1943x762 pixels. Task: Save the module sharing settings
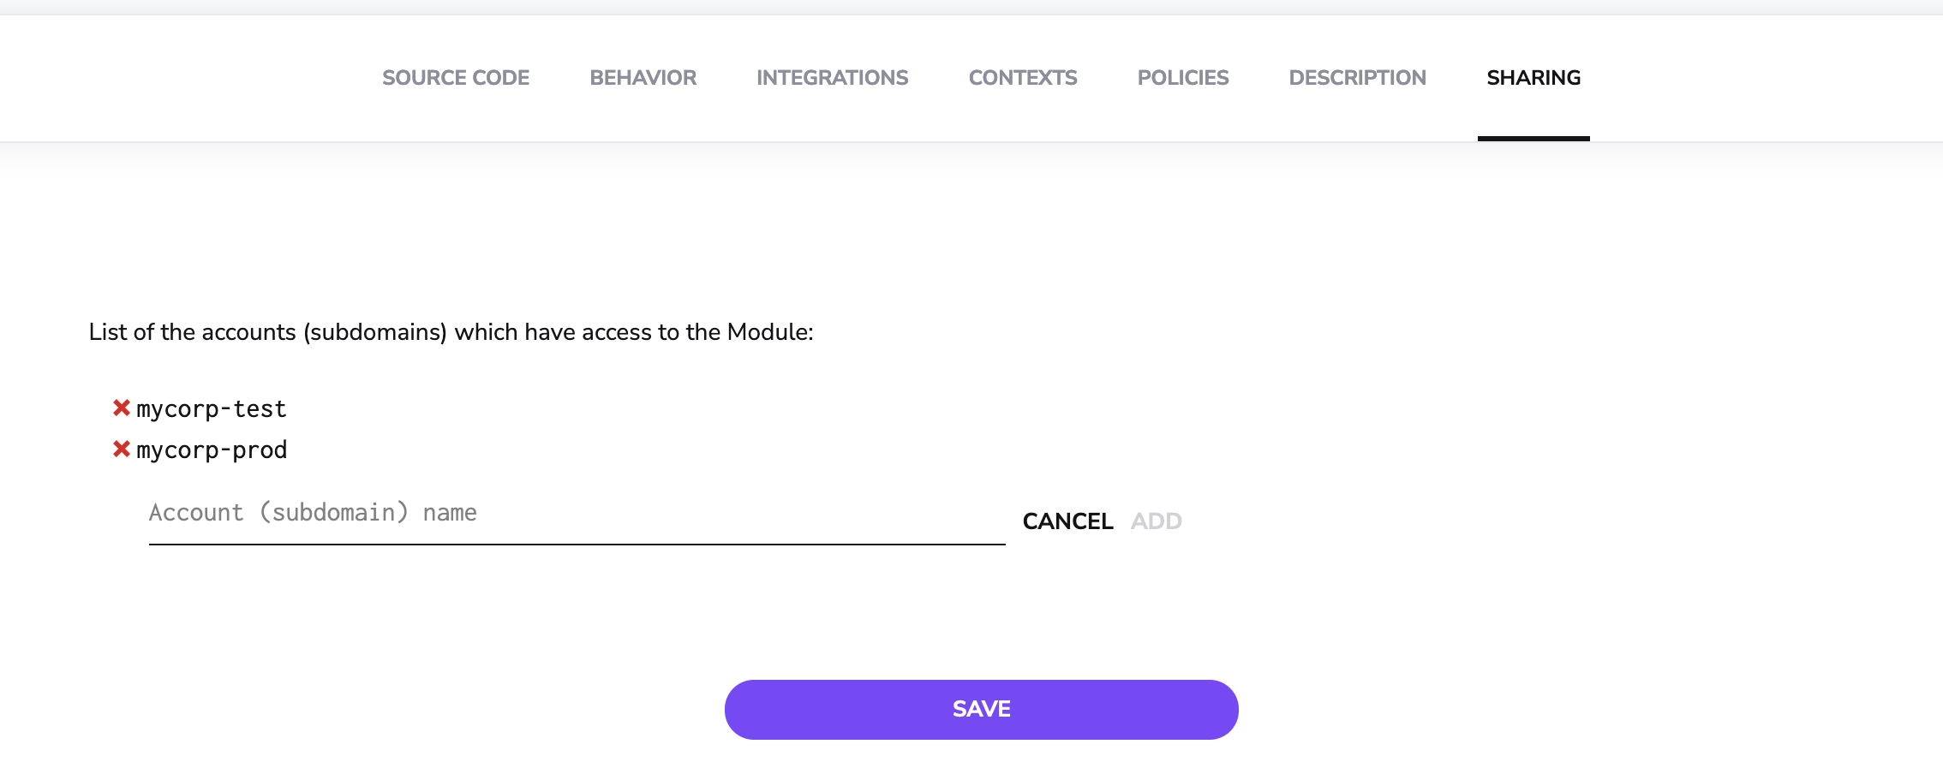tap(981, 710)
